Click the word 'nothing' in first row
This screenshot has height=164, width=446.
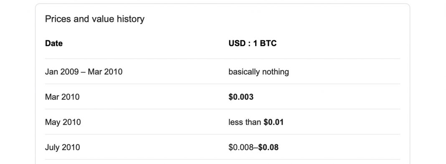(x=275, y=72)
